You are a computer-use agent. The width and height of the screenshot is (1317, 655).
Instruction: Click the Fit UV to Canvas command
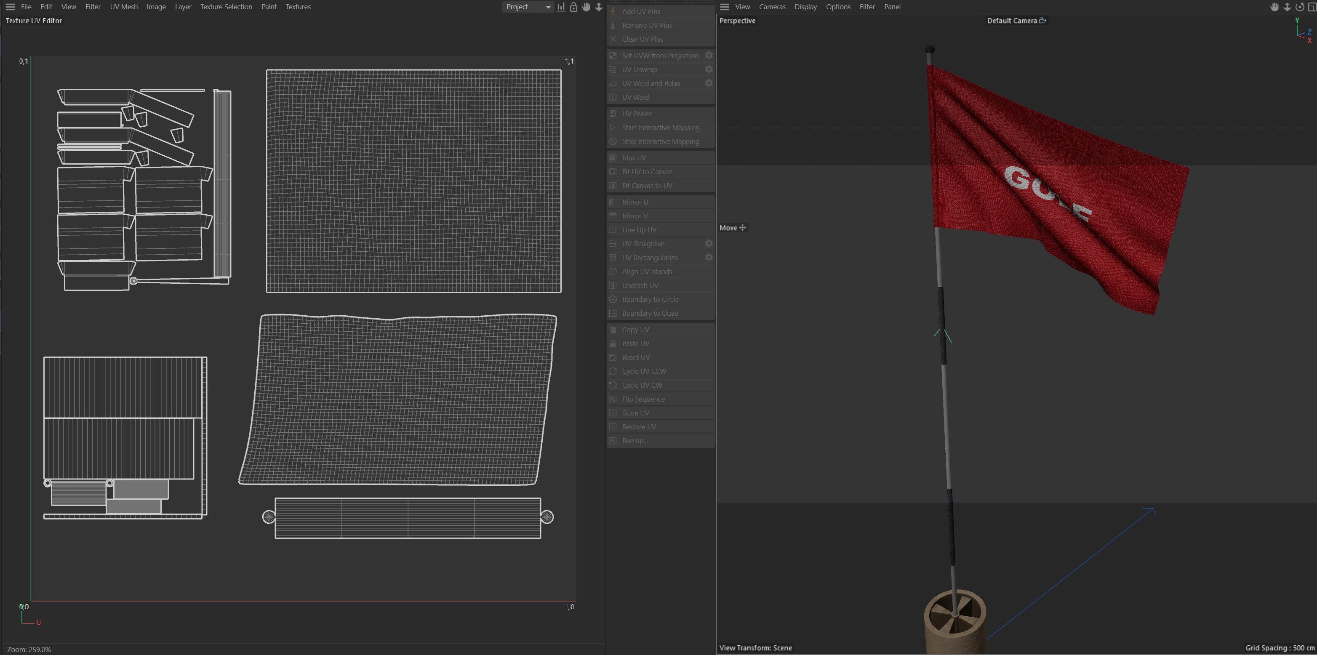(x=647, y=172)
